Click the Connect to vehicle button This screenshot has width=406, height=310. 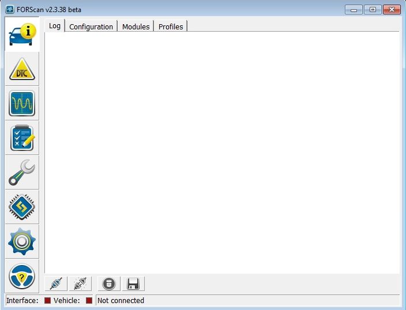click(x=56, y=283)
